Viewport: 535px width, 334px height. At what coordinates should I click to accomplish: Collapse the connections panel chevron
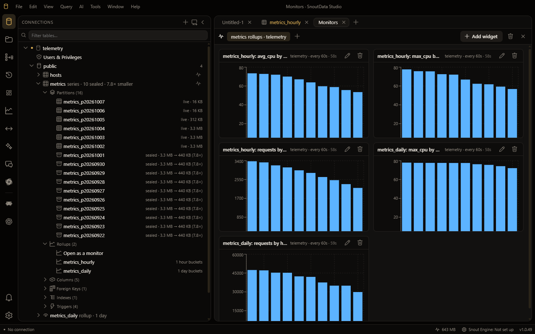click(203, 22)
